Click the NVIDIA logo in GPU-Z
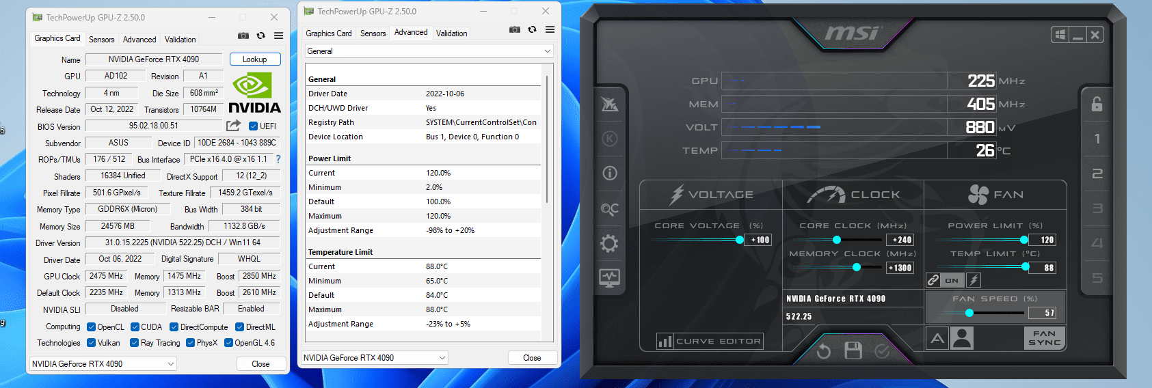The image size is (1152, 388). 254,94
